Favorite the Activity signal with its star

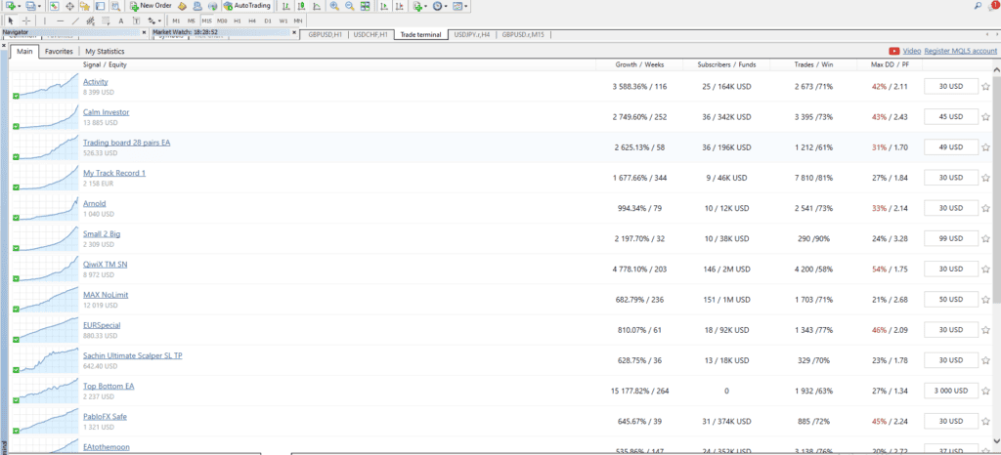[x=985, y=86]
